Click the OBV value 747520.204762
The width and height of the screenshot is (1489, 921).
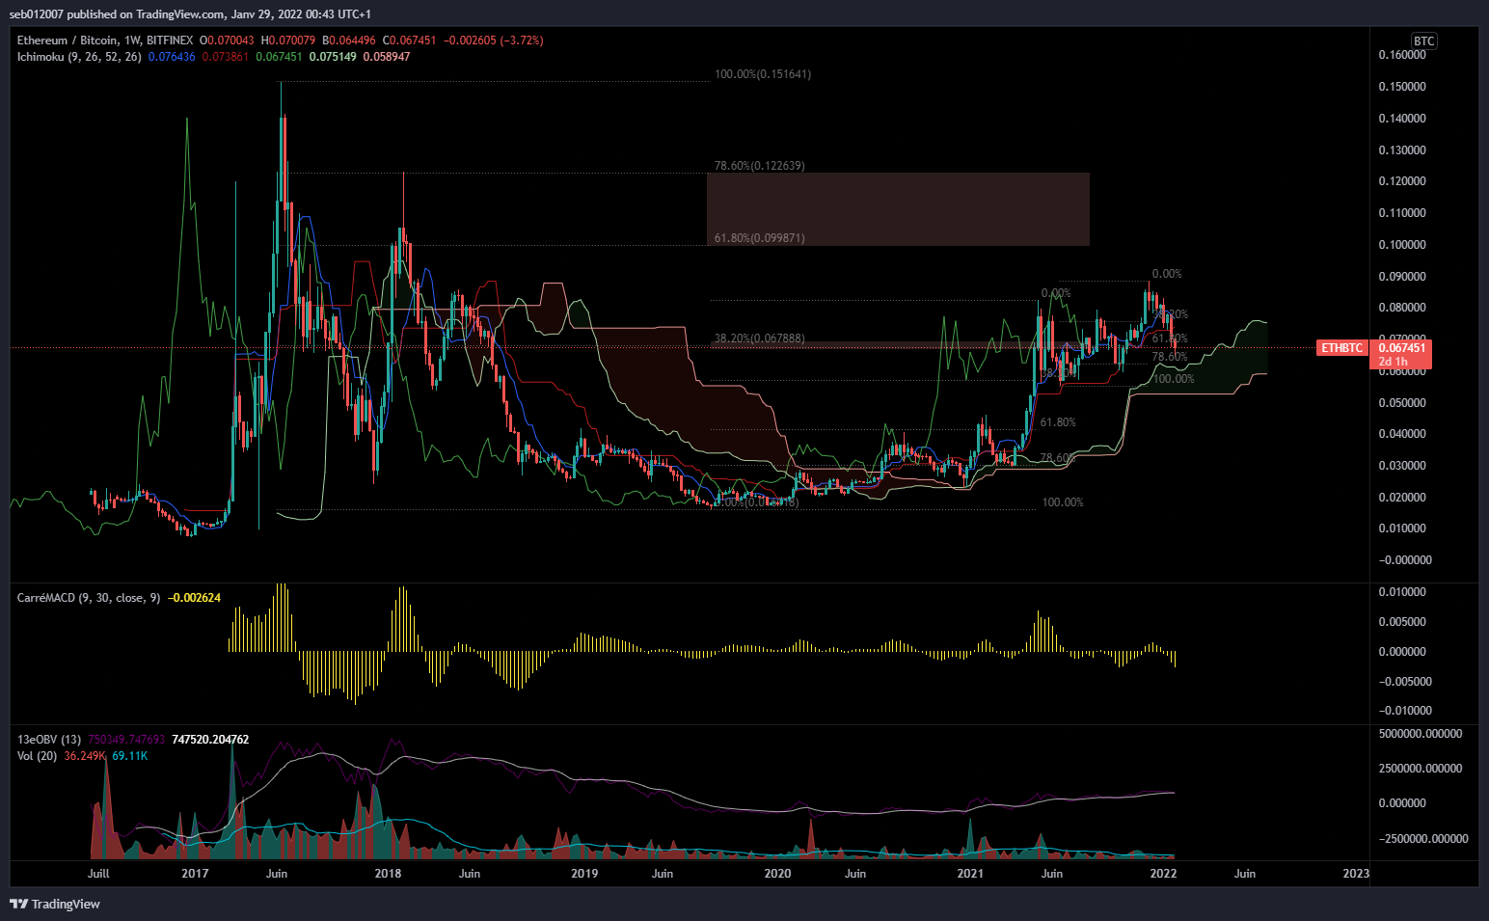pos(210,740)
